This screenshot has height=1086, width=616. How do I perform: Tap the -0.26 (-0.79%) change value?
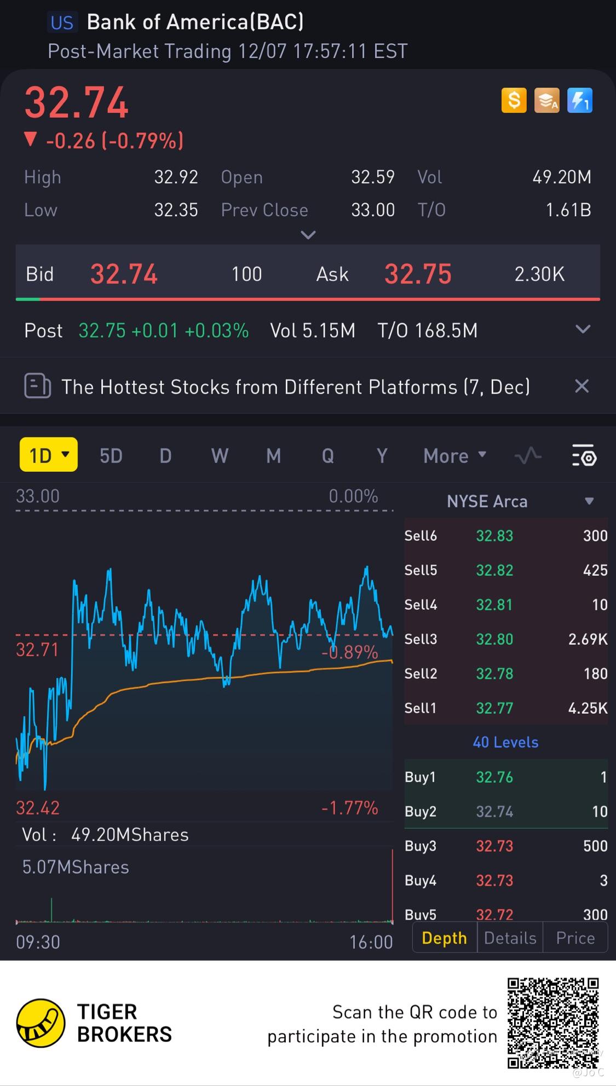(114, 141)
